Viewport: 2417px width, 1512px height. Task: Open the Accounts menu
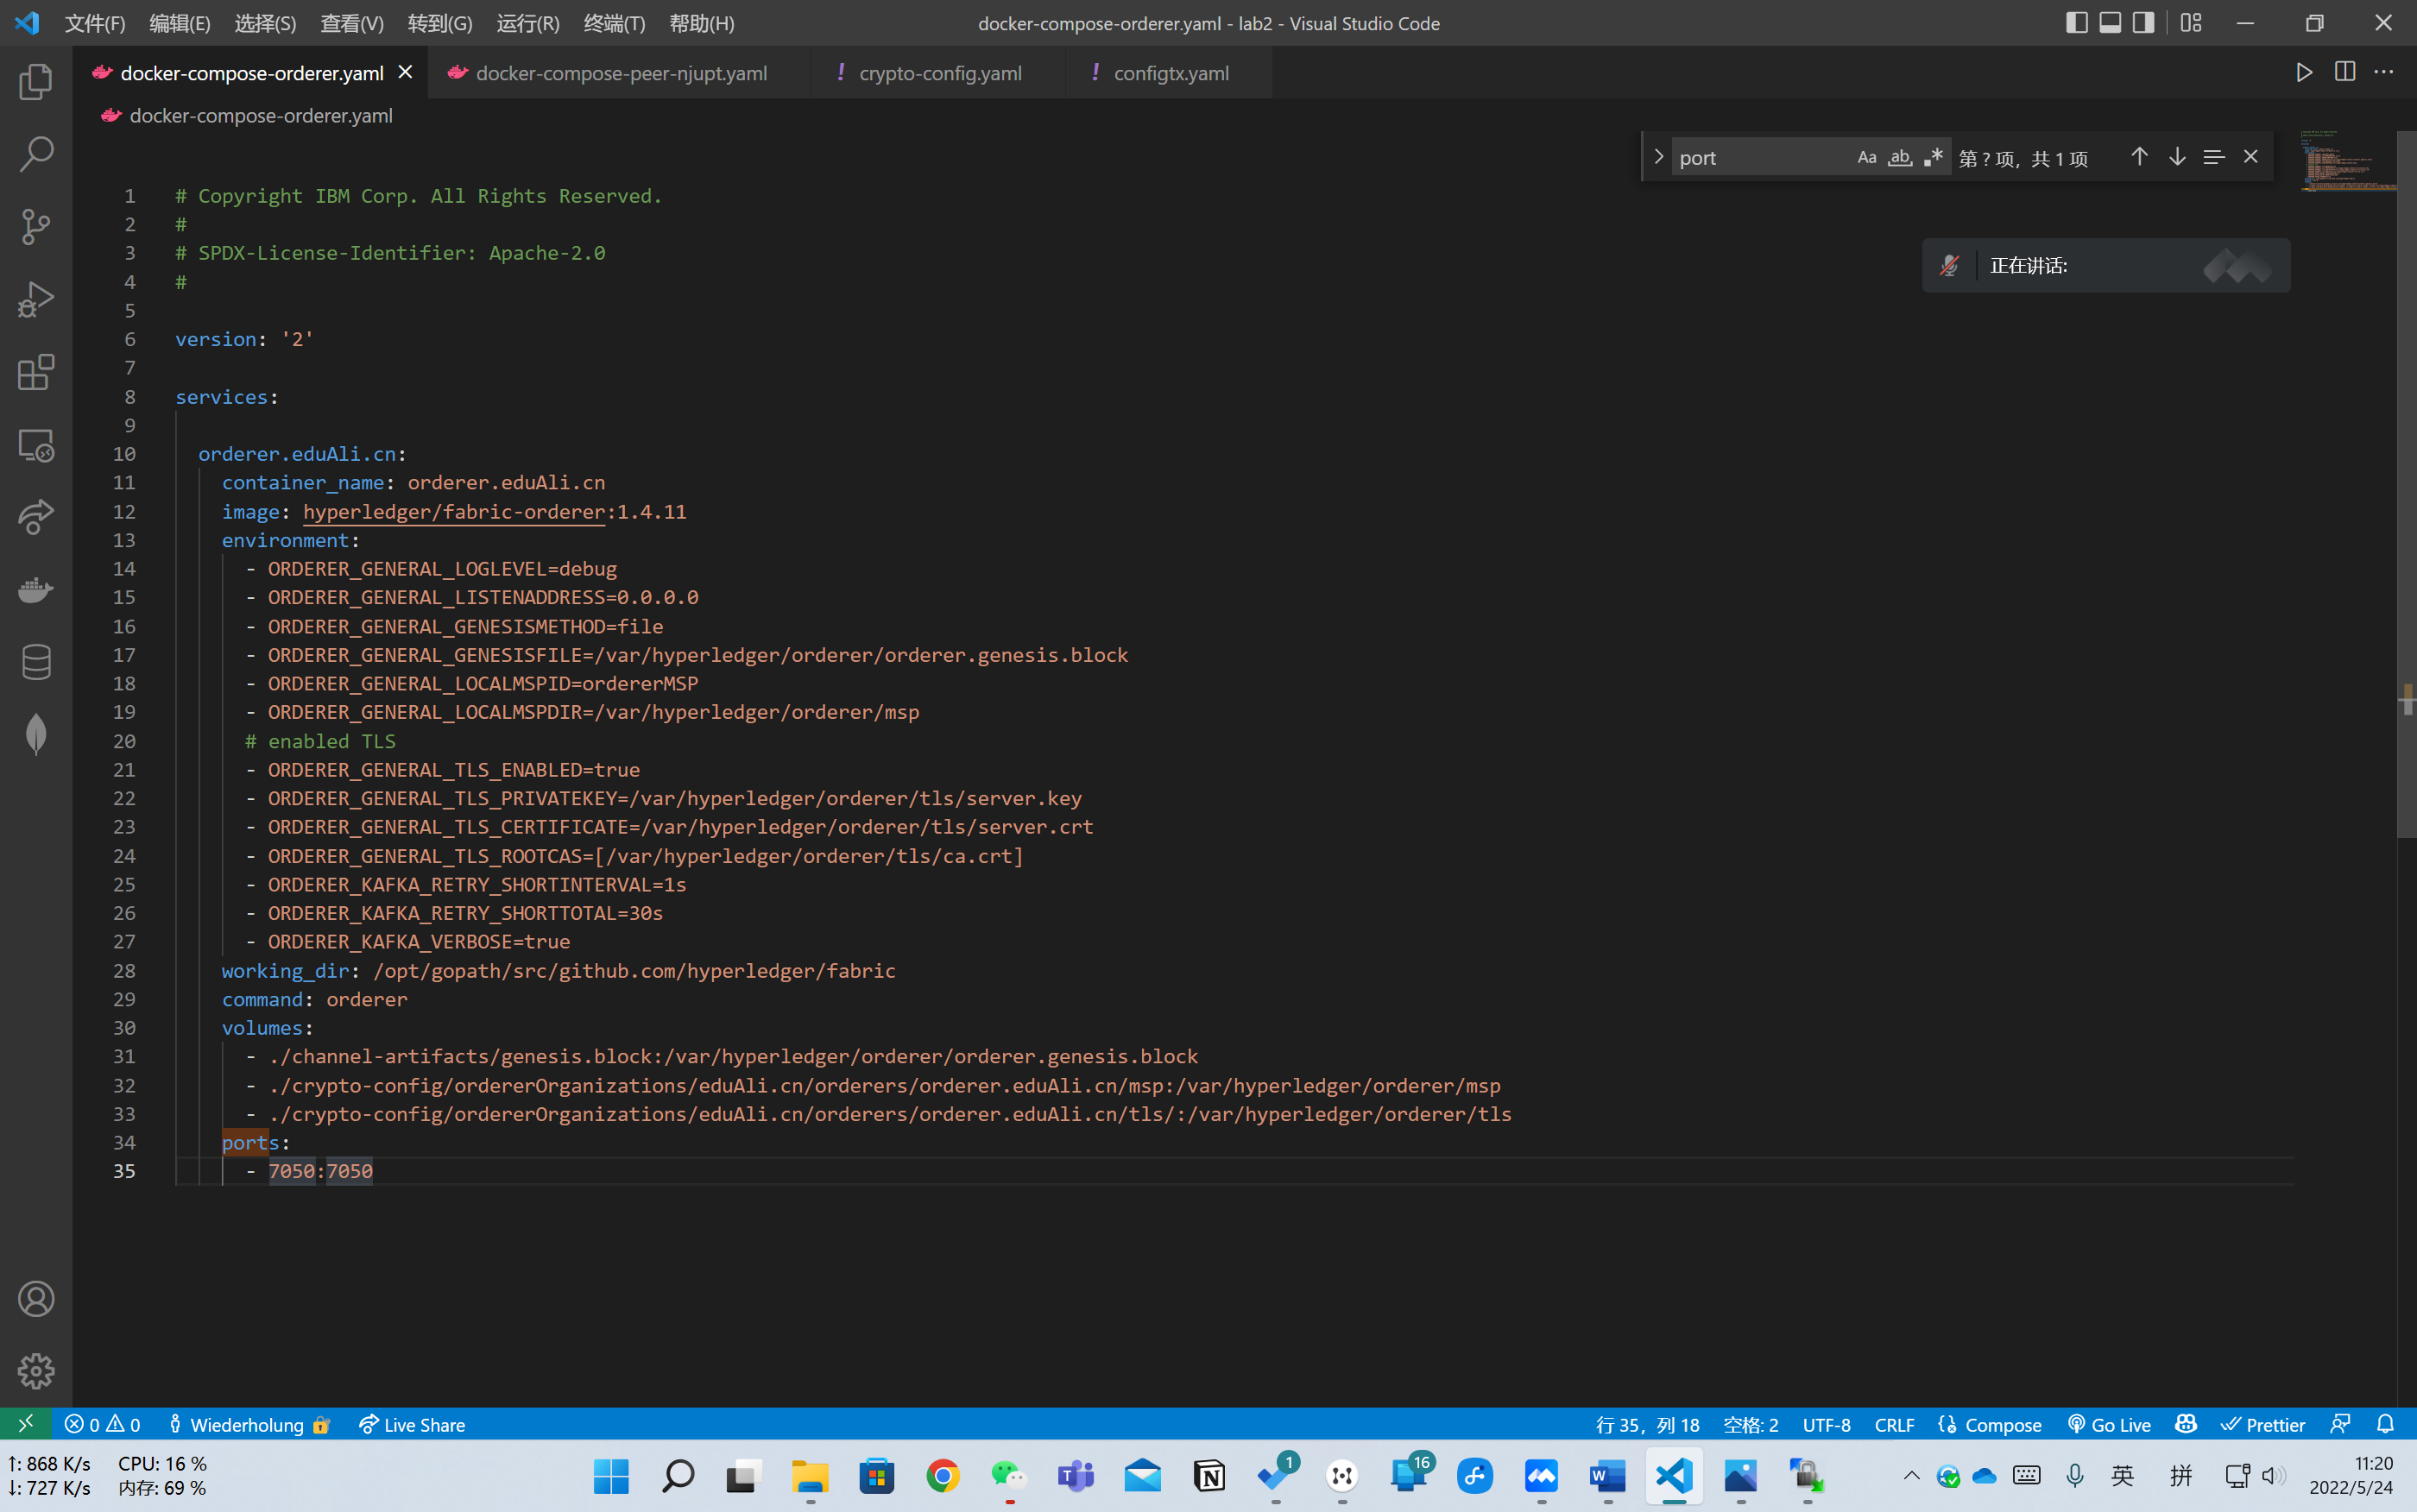pos(36,1299)
